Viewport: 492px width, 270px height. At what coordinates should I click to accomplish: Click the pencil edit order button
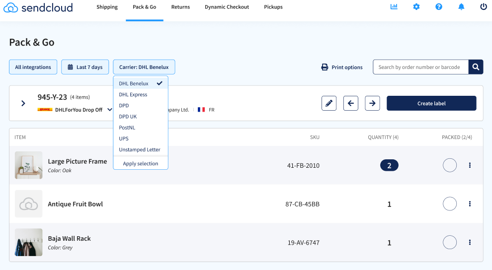[329, 103]
